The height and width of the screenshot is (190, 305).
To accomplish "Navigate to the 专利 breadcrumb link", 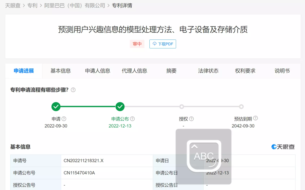I will pyautogui.click(x=32, y=5).
